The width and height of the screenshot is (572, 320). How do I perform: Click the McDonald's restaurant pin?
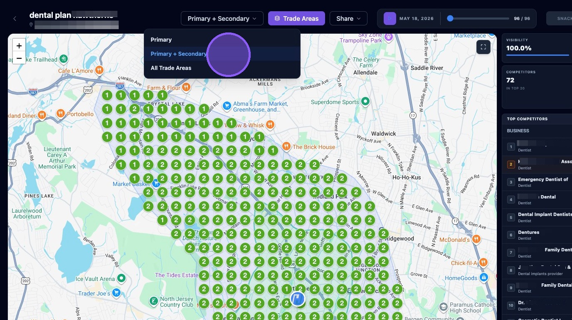click(x=476, y=239)
